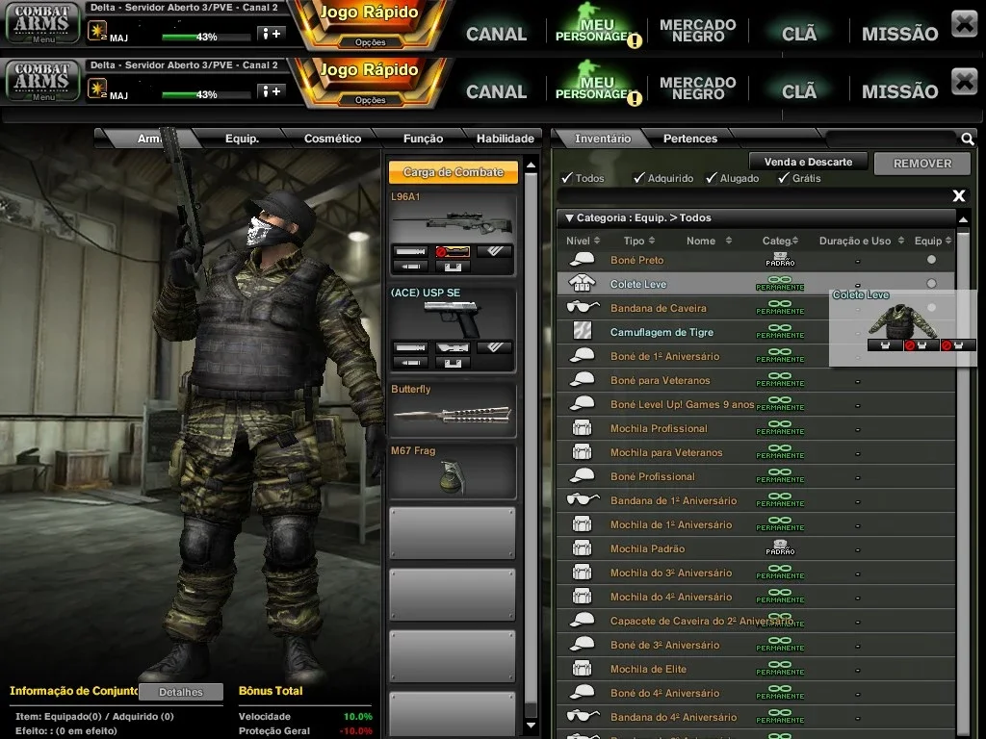Viewport: 986px width, 739px height.
Task: Sort items by Duração e Uso
Action: click(x=862, y=241)
